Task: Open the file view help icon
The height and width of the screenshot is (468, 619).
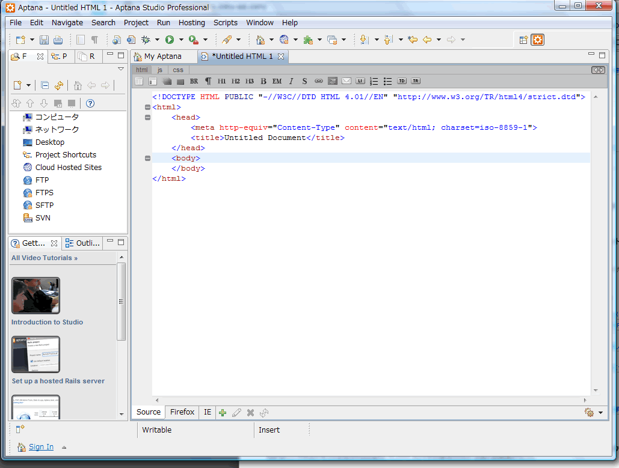Action: [x=90, y=103]
